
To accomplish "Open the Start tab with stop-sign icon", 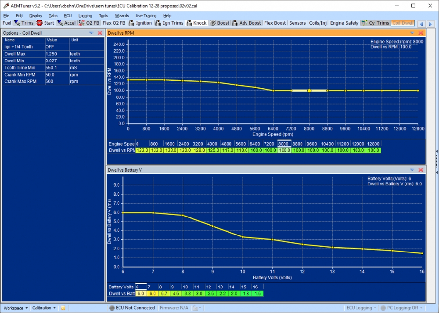I will 45,23.
